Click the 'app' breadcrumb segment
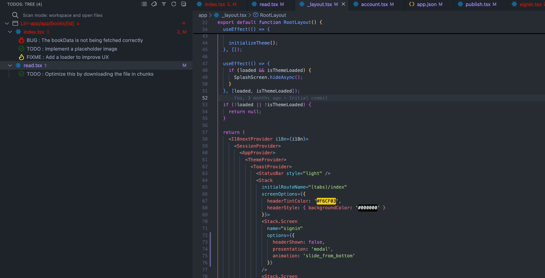Screen dimensions: 545x278 click(x=203, y=15)
